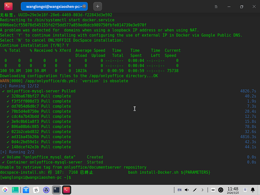Click the '1023k' average download speed value
Image resolution: width=260 pixels, height=195 pixels.
[81, 71]
